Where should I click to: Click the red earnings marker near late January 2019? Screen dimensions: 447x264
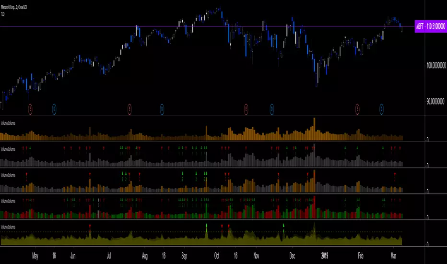point(357,109)
